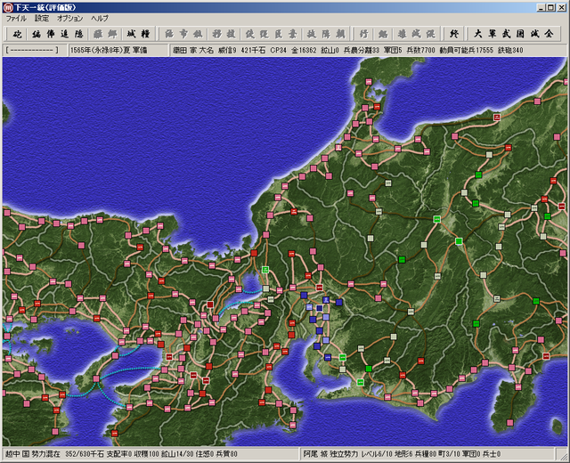Click the CP34 status value
570x463 pixels.
279,50
